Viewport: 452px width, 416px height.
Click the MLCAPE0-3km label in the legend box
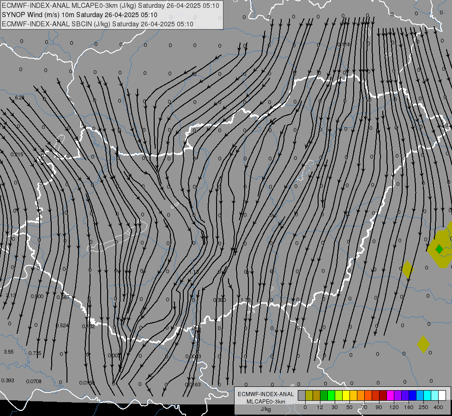click(x=265, y=402)
